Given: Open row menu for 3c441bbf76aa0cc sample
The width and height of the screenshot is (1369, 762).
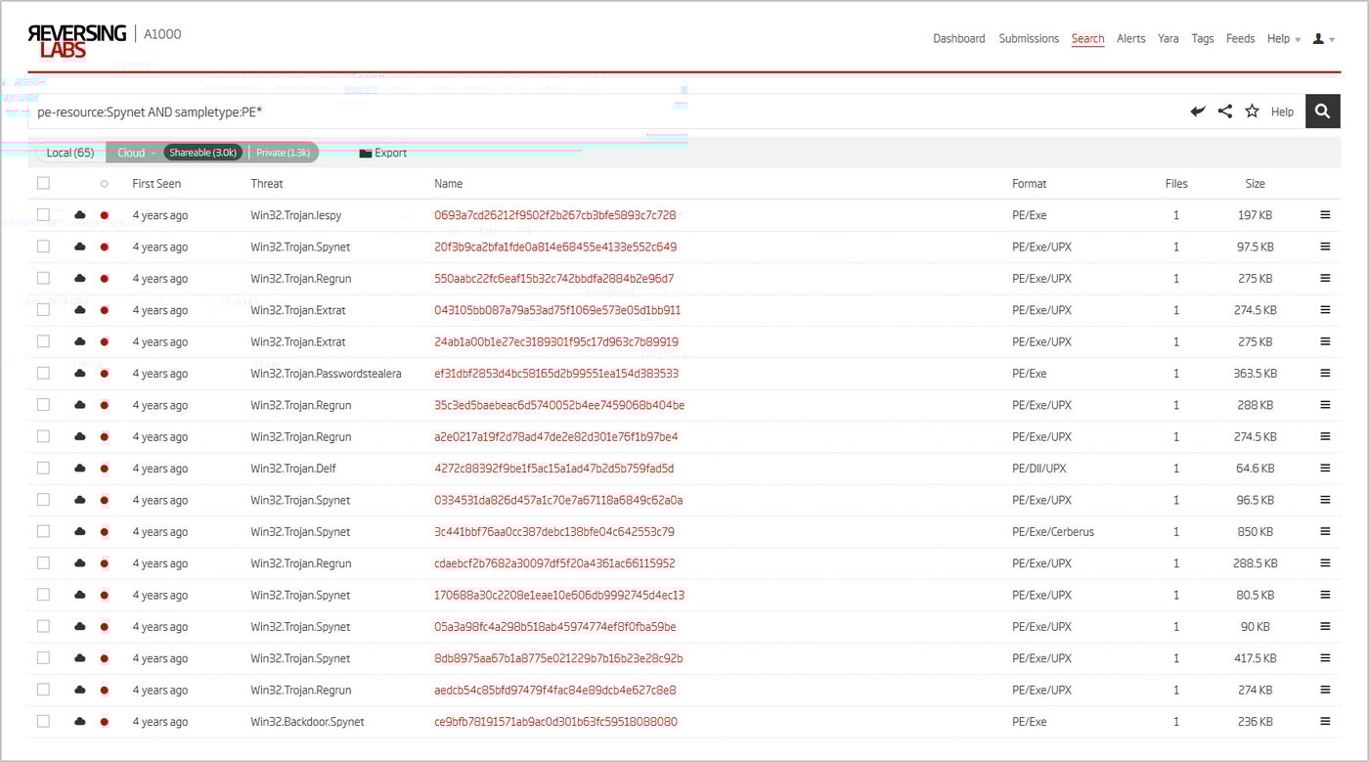Looking at the screenshot, I should click(1325, 531).
